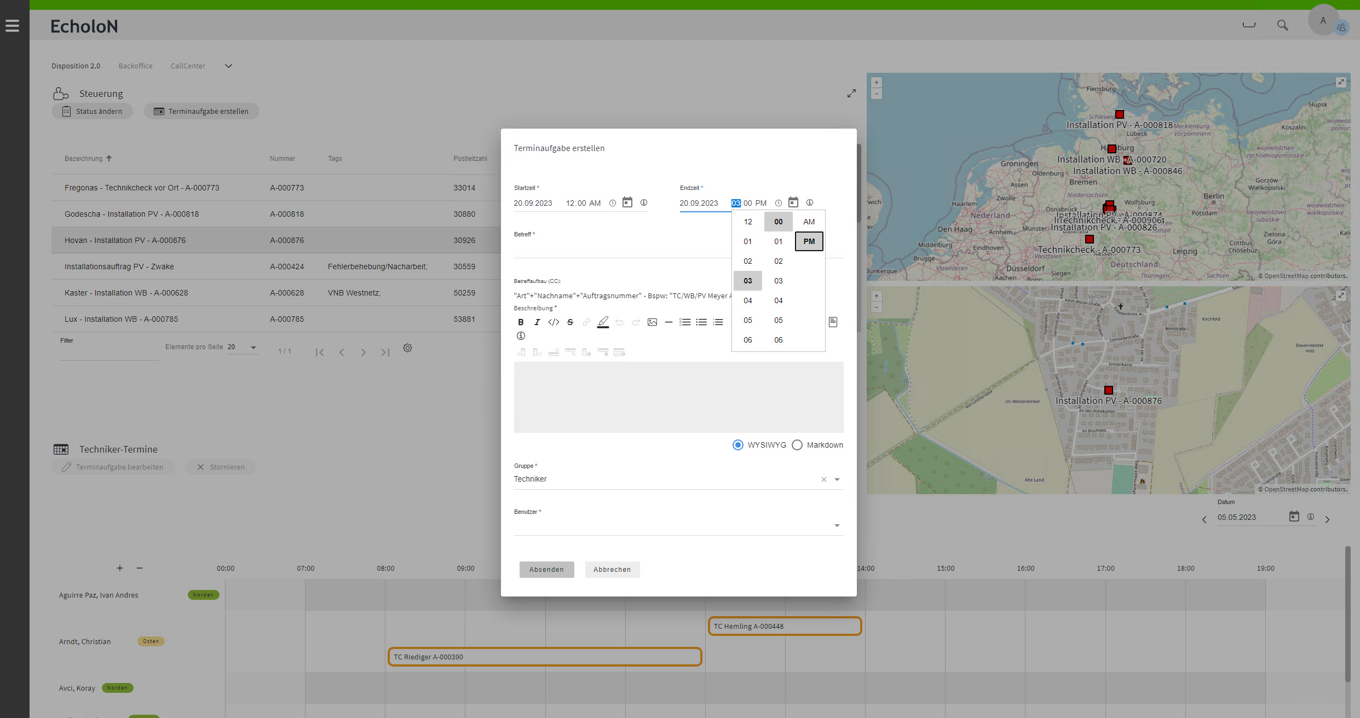The image size is (1360, 718).
Task: Choose hour 12 in the time picker
Action: coord(748,222)
